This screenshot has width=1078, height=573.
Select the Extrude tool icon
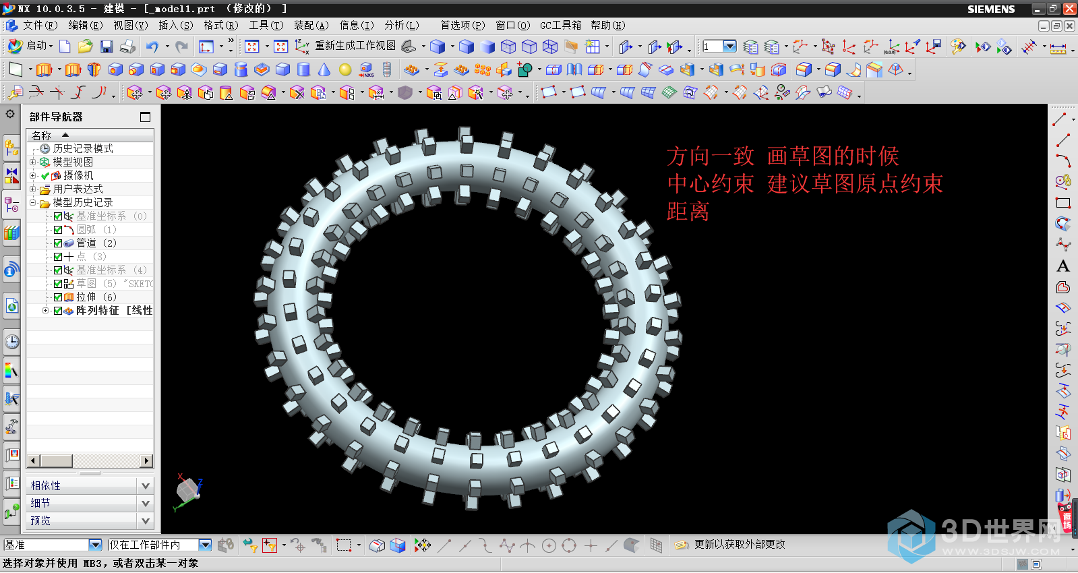click(44, 69)
